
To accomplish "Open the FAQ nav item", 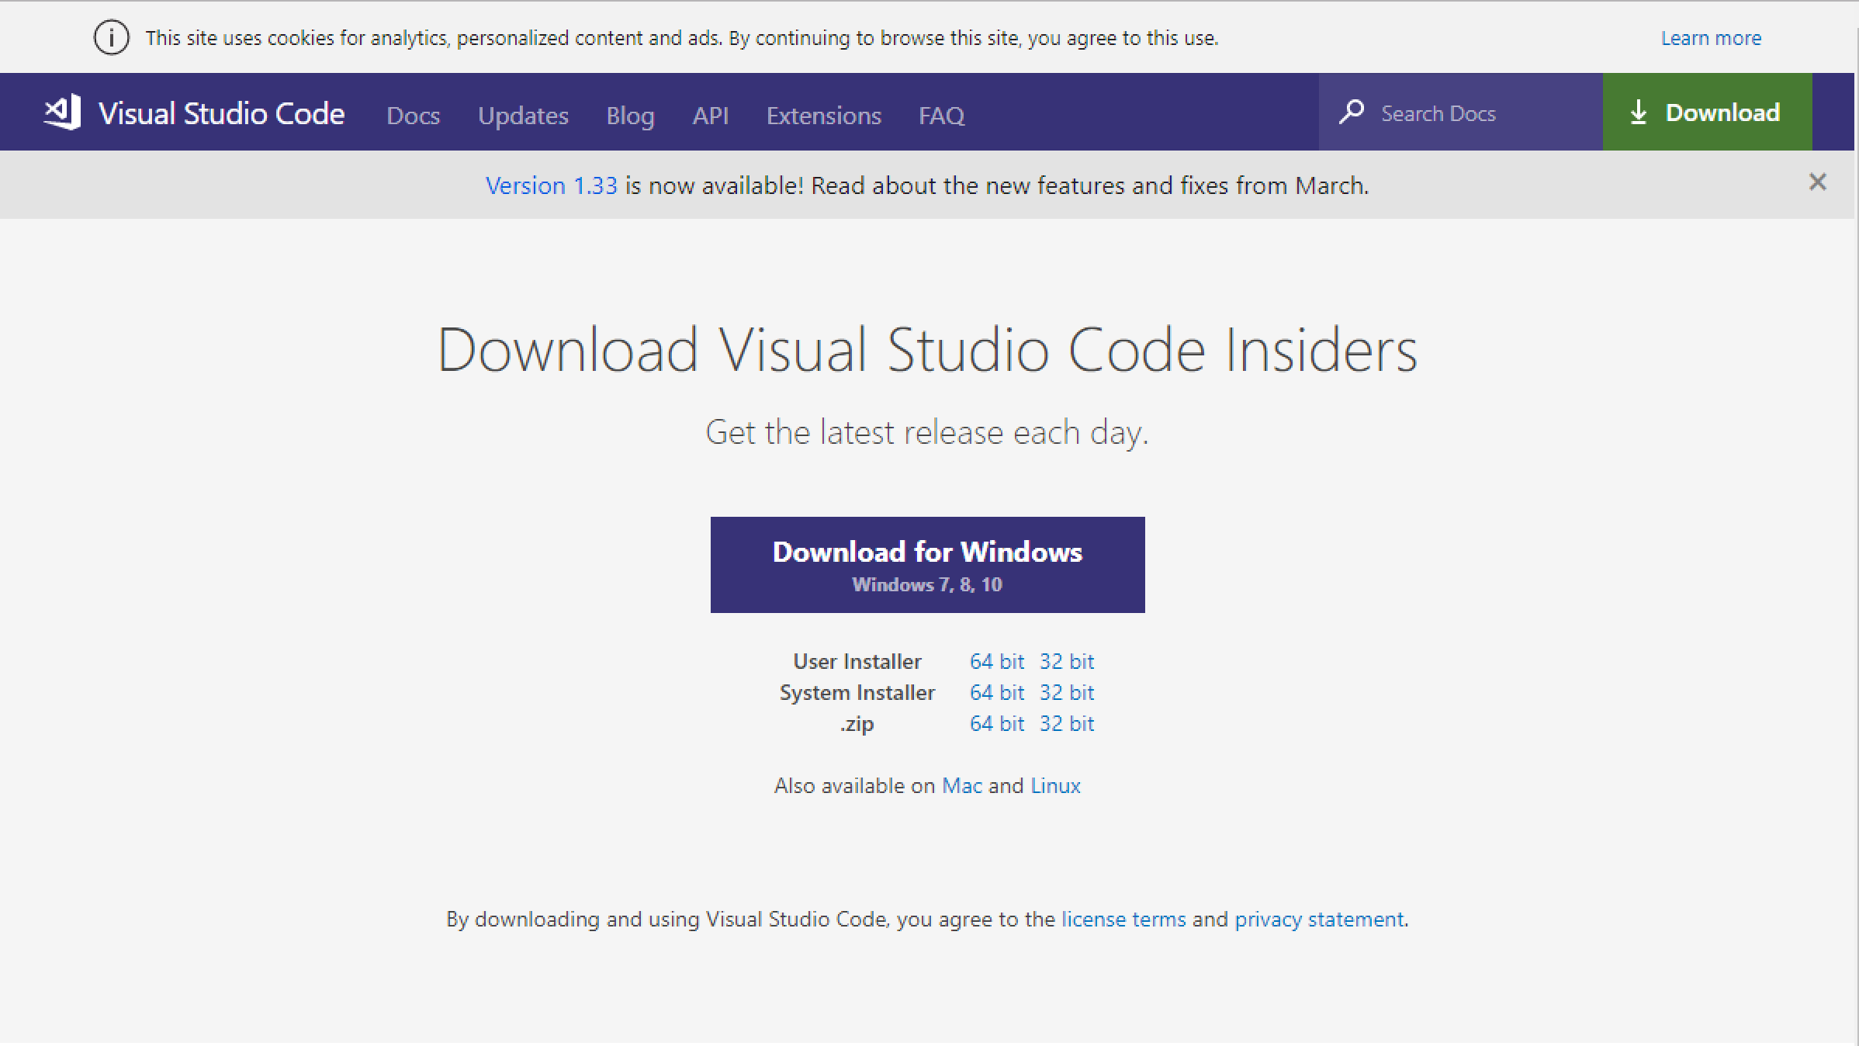I will coord(941,116).
